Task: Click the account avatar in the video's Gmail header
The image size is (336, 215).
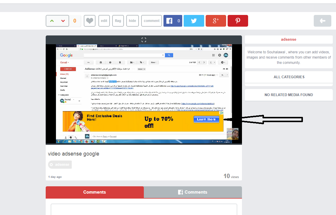Action: tap(226, 55)
